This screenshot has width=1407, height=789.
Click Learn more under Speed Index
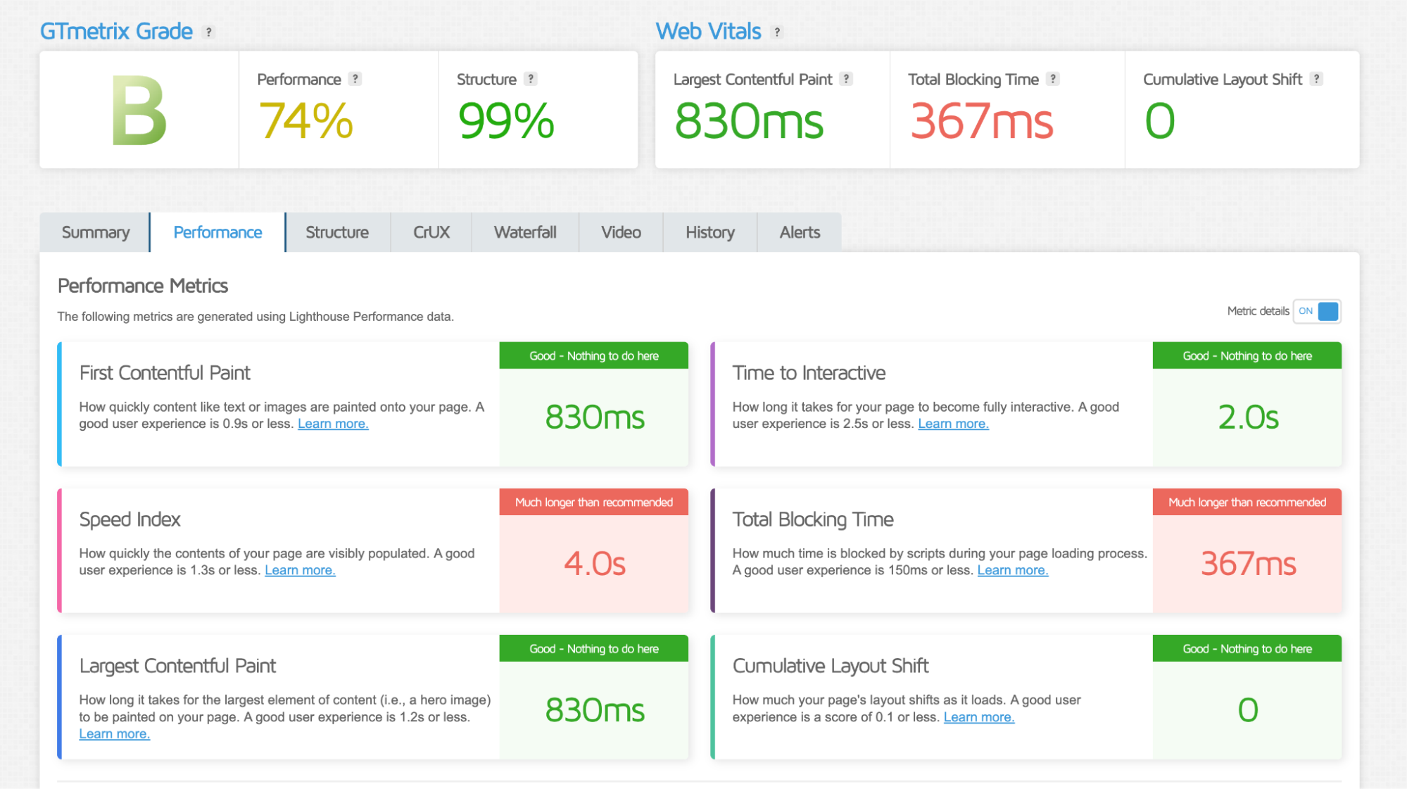tap(300, 570)
